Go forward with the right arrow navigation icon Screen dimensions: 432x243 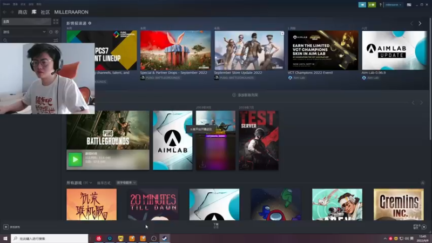(x=12, y=12)
